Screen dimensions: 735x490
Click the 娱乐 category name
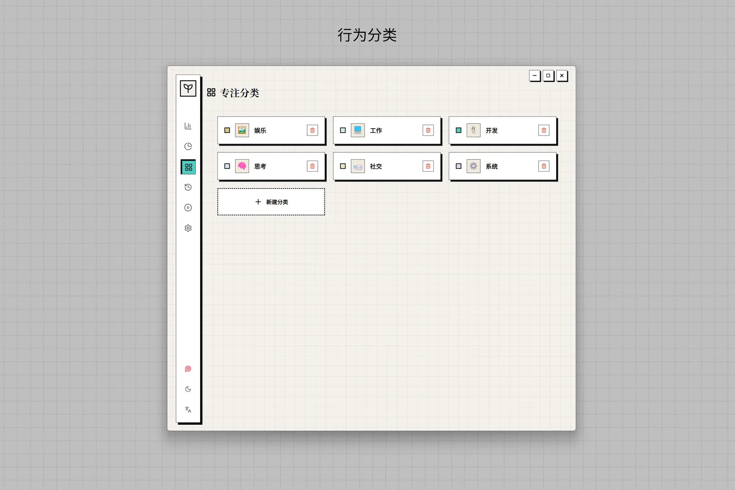click(260, 130)
